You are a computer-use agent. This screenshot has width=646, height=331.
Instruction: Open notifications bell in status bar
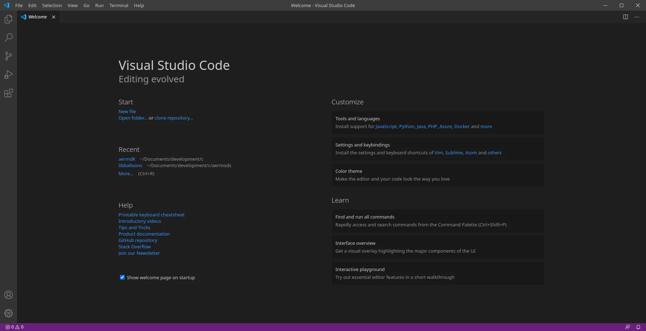pos(638,327)
